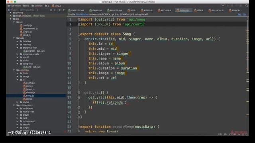This screenshot has height=143, width=255.
Task: Open the actions.js editor tab
Action: click(147, 10)
